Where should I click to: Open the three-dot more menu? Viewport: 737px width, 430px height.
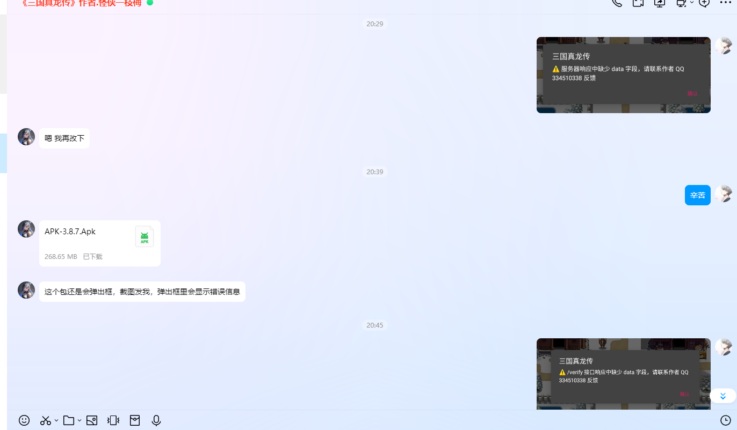click(726, 3)
